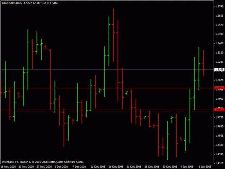Click the Interbank FX Trader 4 copyright text
The height and width of the screenshot is (169, 225).
42,162
